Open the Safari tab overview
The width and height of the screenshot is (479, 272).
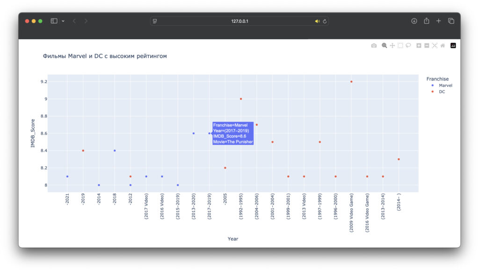451,21
